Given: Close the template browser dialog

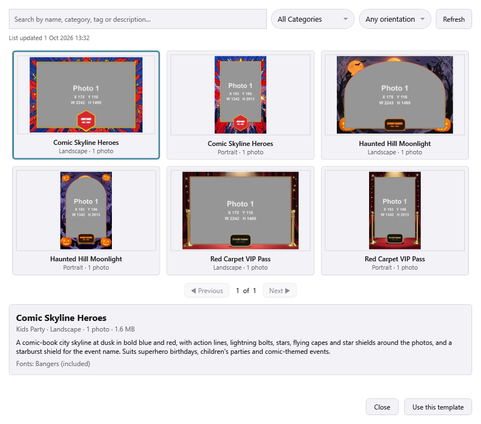Looking at the screenshot, I should pos(382,407).
